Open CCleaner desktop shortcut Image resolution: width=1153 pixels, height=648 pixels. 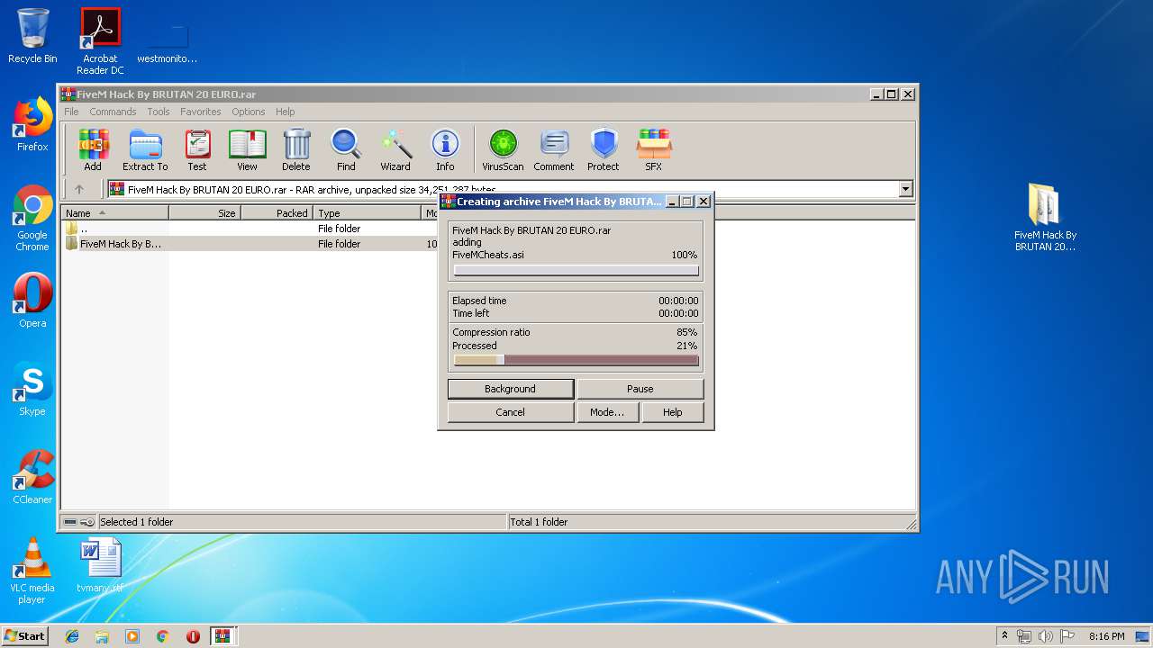(32, 477)
